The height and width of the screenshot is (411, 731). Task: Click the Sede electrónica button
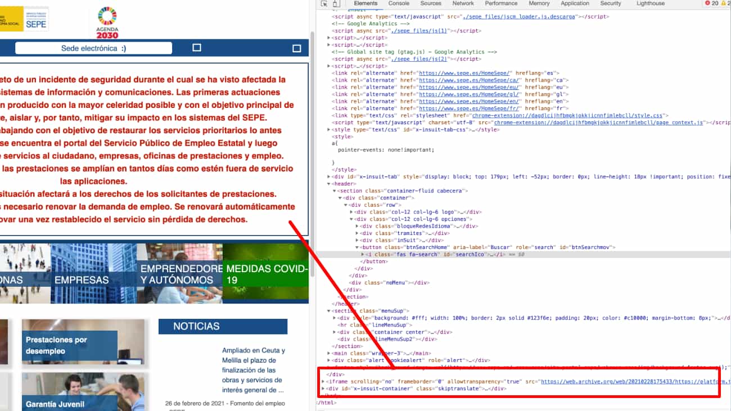coord(93,48)
